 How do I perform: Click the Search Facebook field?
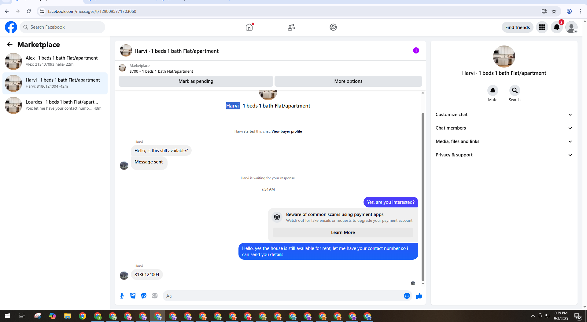62,27
